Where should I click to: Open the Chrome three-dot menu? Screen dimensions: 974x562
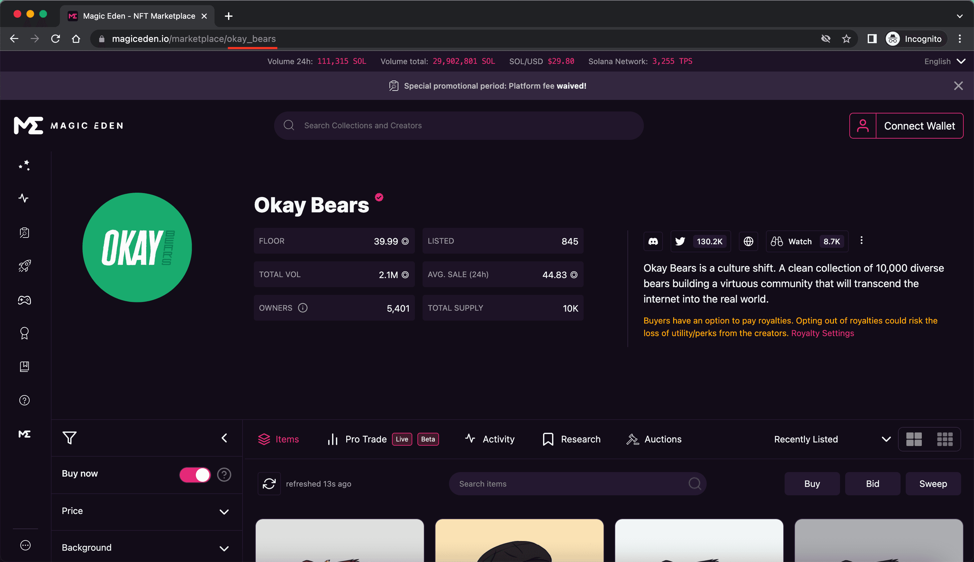[960, 39]
